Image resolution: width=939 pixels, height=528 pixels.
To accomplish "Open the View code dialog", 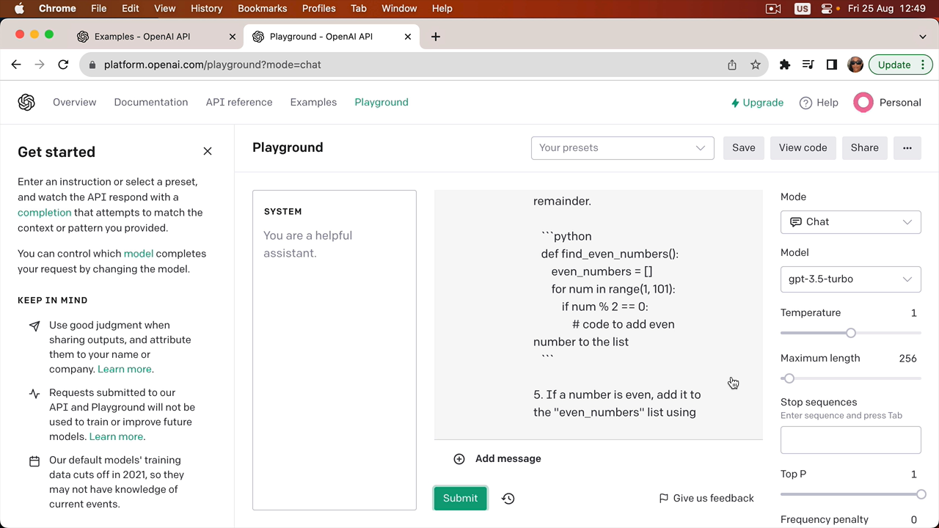I will click(x=803, y=147).
